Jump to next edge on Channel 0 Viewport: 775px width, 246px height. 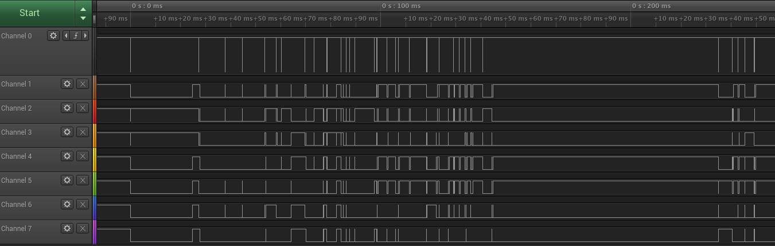click(85, 36)
